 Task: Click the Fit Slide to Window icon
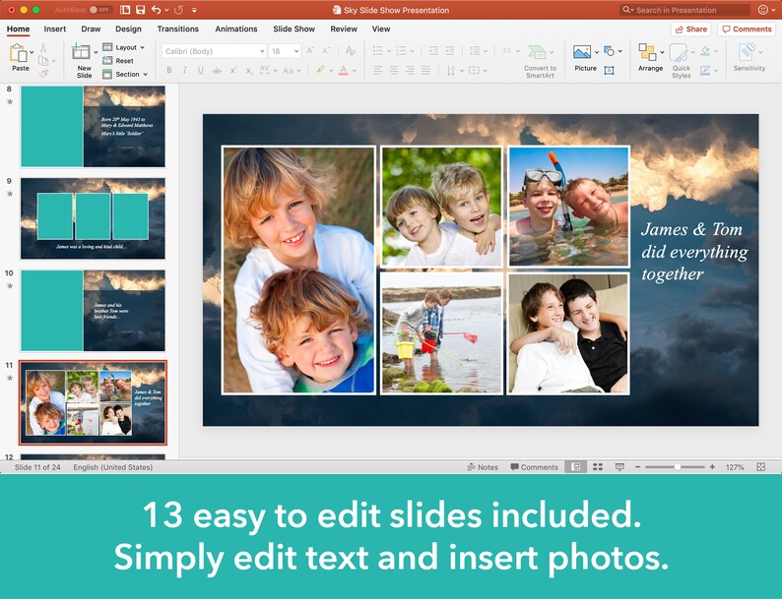[760, 466]
